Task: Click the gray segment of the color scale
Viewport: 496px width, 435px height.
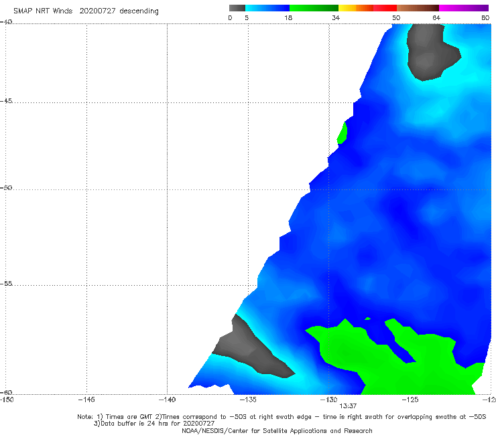Action: click(237, 8)
